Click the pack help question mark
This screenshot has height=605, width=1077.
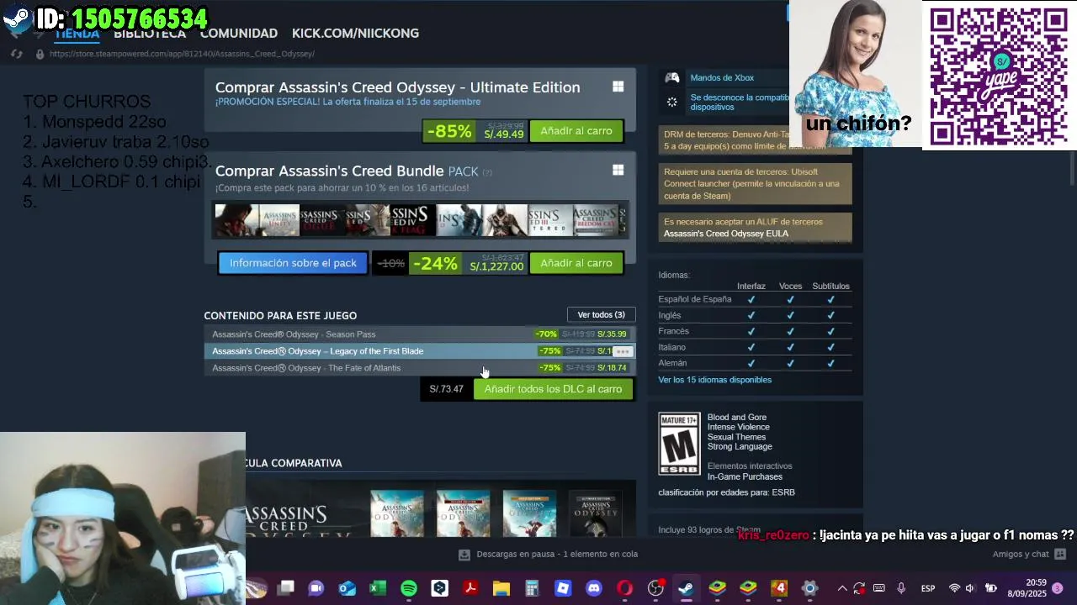[486, 172]
